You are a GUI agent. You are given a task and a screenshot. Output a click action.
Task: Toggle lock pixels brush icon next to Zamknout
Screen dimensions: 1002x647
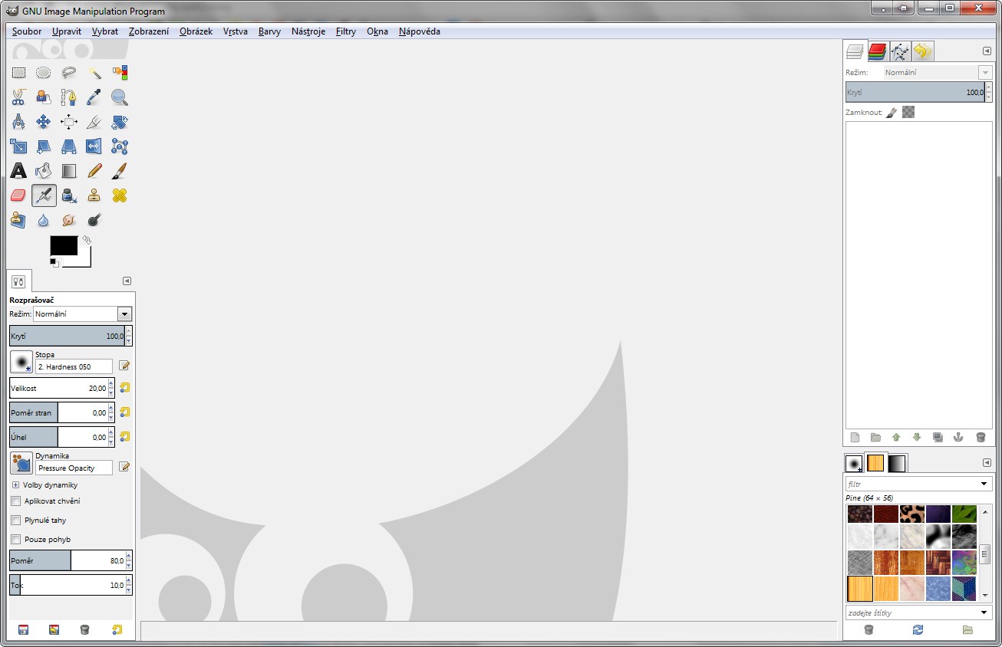click(892, 113)
